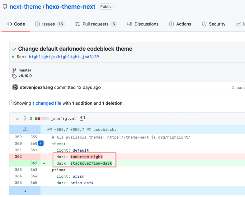Click the v8.10.0 tag icon
The width and height of the screenshot is (245, 197).
click(14, 76)
